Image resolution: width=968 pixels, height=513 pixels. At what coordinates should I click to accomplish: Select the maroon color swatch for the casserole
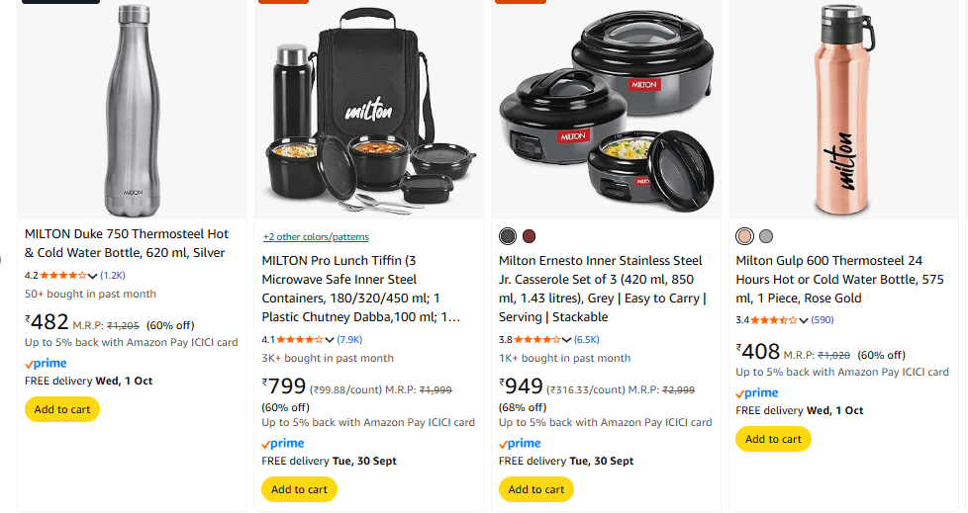(529, 236)
